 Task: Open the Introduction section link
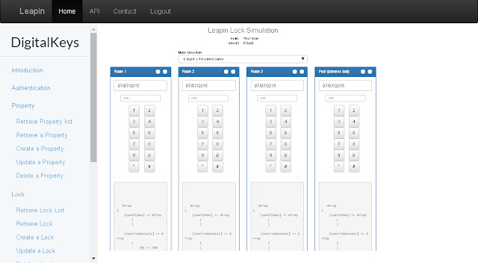pyautogui.click(x=27, y=70)
